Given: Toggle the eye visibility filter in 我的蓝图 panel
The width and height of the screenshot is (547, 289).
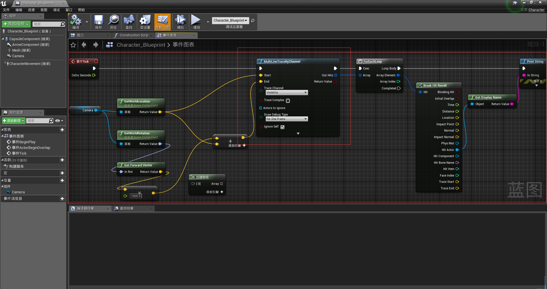Looking at the screenshot, I should [x=57, y=121].
